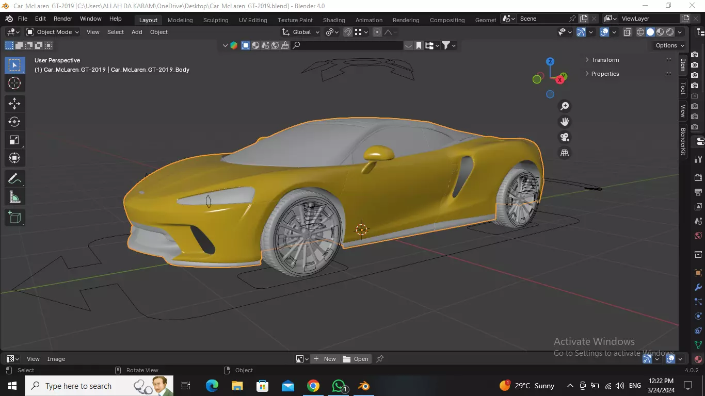The image size is (705, 396).
Task: Open the Material properties tab
Action: [x=698, y=359]
